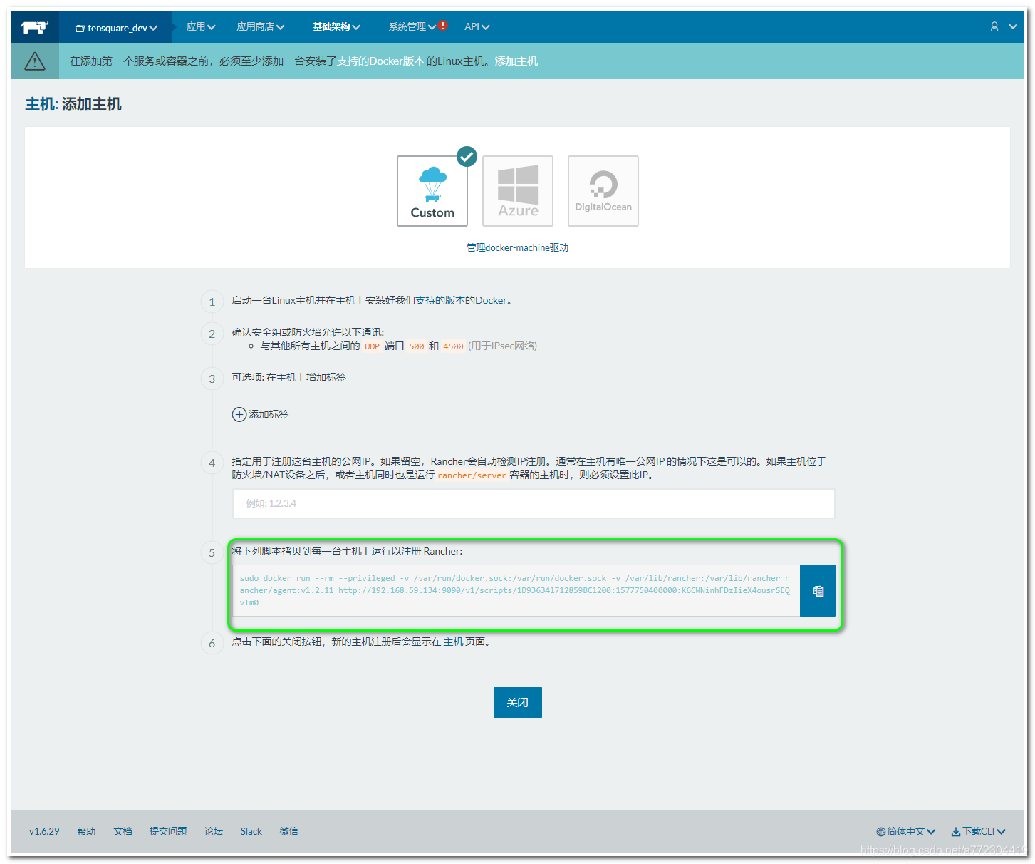This screenshot has width=1035, height=864.
Task: Open the 论坛 footer link
Action: click(214, 831)
